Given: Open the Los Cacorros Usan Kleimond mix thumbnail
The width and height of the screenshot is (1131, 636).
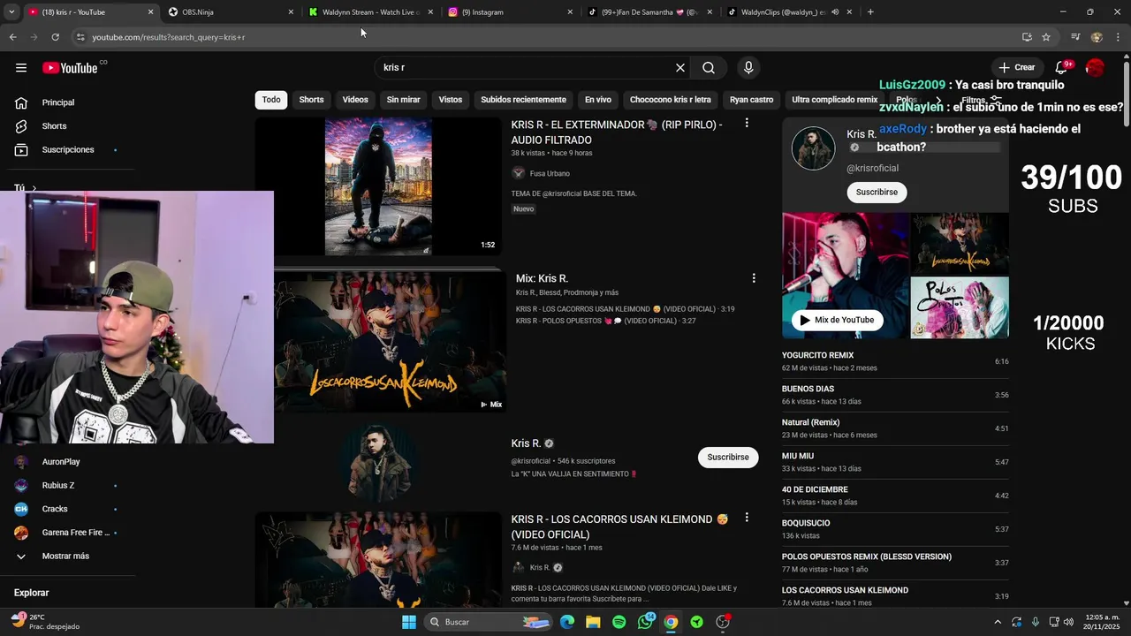Looking at the screenshot, I should 390,341.
